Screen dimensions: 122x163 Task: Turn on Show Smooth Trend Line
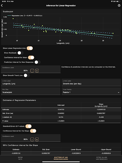[x=27, y=75]
